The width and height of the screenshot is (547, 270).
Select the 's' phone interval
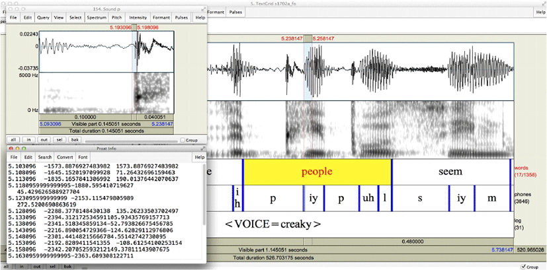(x=421, y=198)
